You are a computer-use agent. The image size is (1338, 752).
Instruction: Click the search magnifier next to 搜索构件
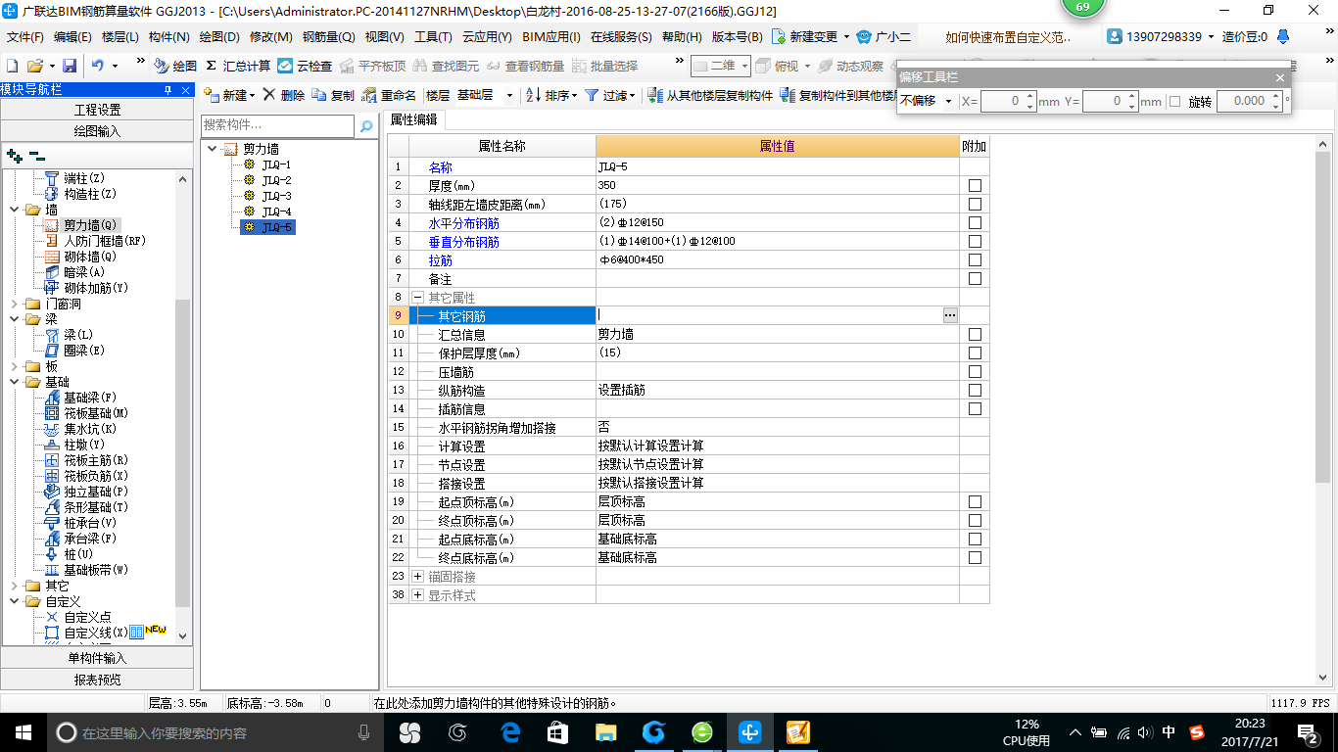pos(366,126)
